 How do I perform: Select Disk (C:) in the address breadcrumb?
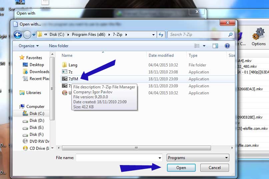click(57, 35)
